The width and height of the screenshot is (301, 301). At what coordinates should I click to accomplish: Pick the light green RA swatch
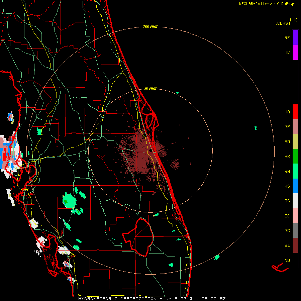pos(295,171)
